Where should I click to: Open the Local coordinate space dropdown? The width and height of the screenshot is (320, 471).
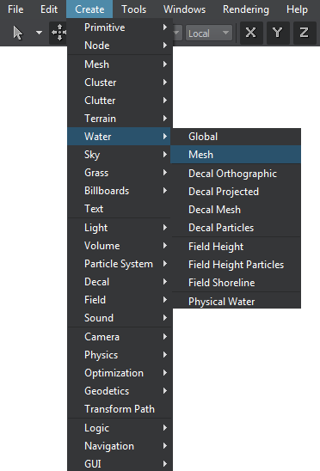tap(209, 33)
